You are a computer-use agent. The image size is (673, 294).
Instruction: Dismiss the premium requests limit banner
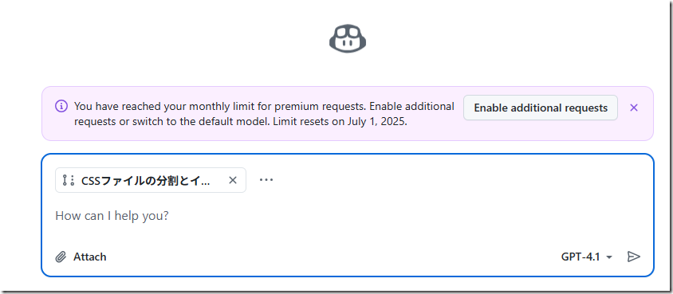pos(633,108)
